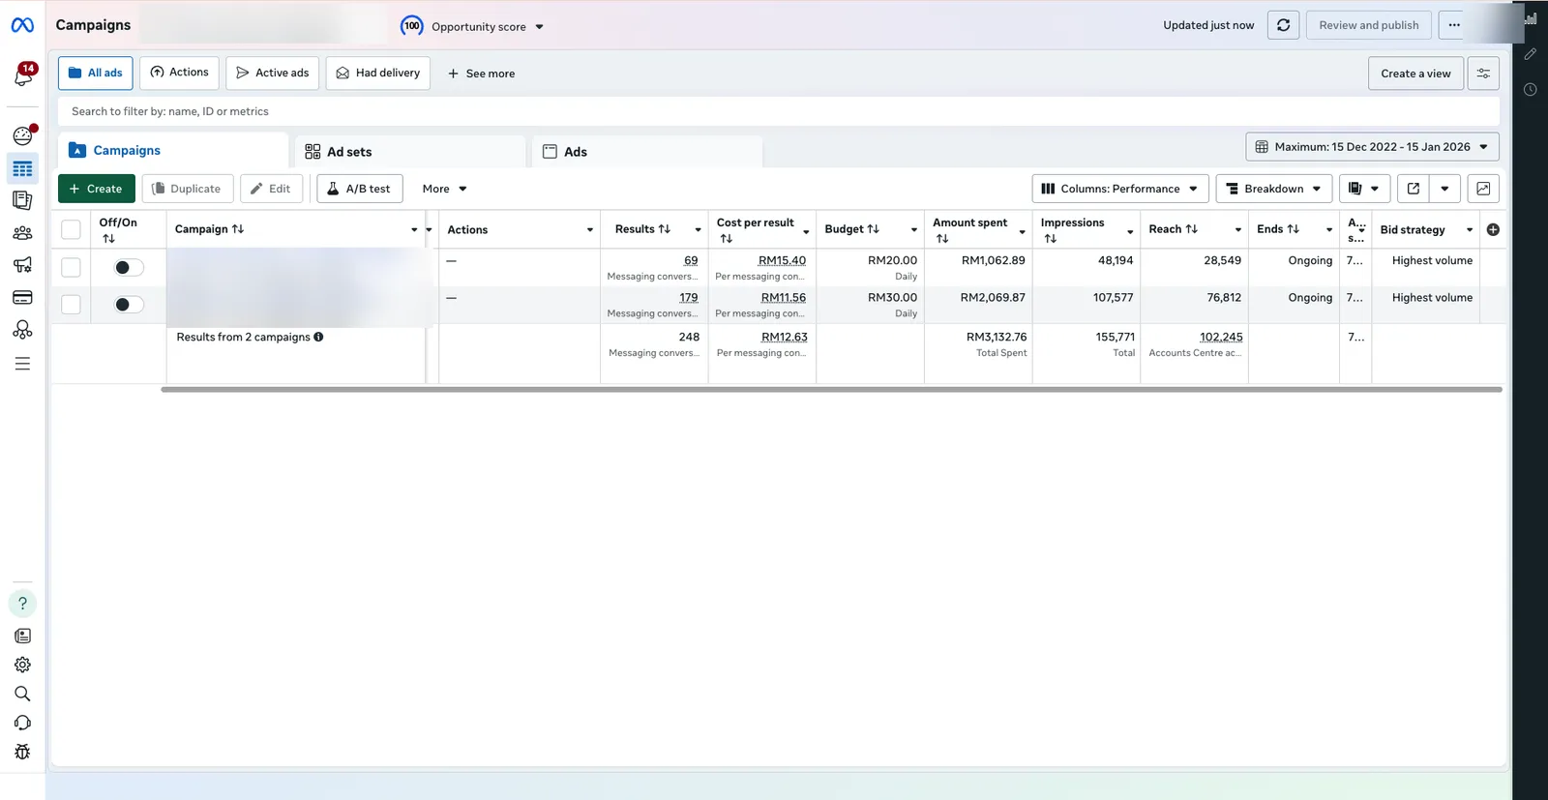The width and height of the screenshot is (1548, 800).
Task: Click the export/share table icon
Action: click(x=1414, y=189)
